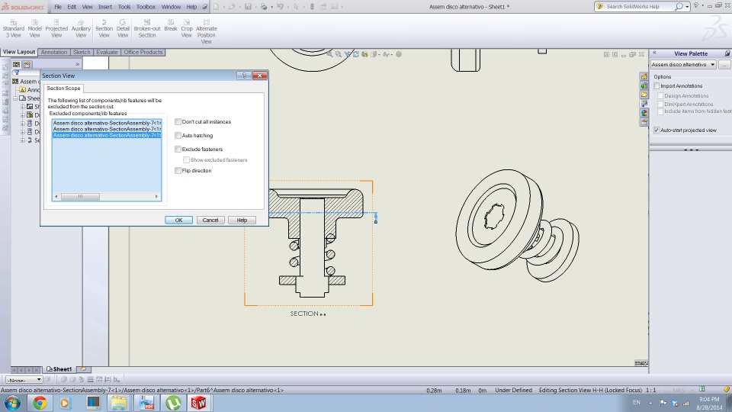Toggle the Auto hatching checkbox
Screen dimensions: 732x412
(x=178, y=136)
